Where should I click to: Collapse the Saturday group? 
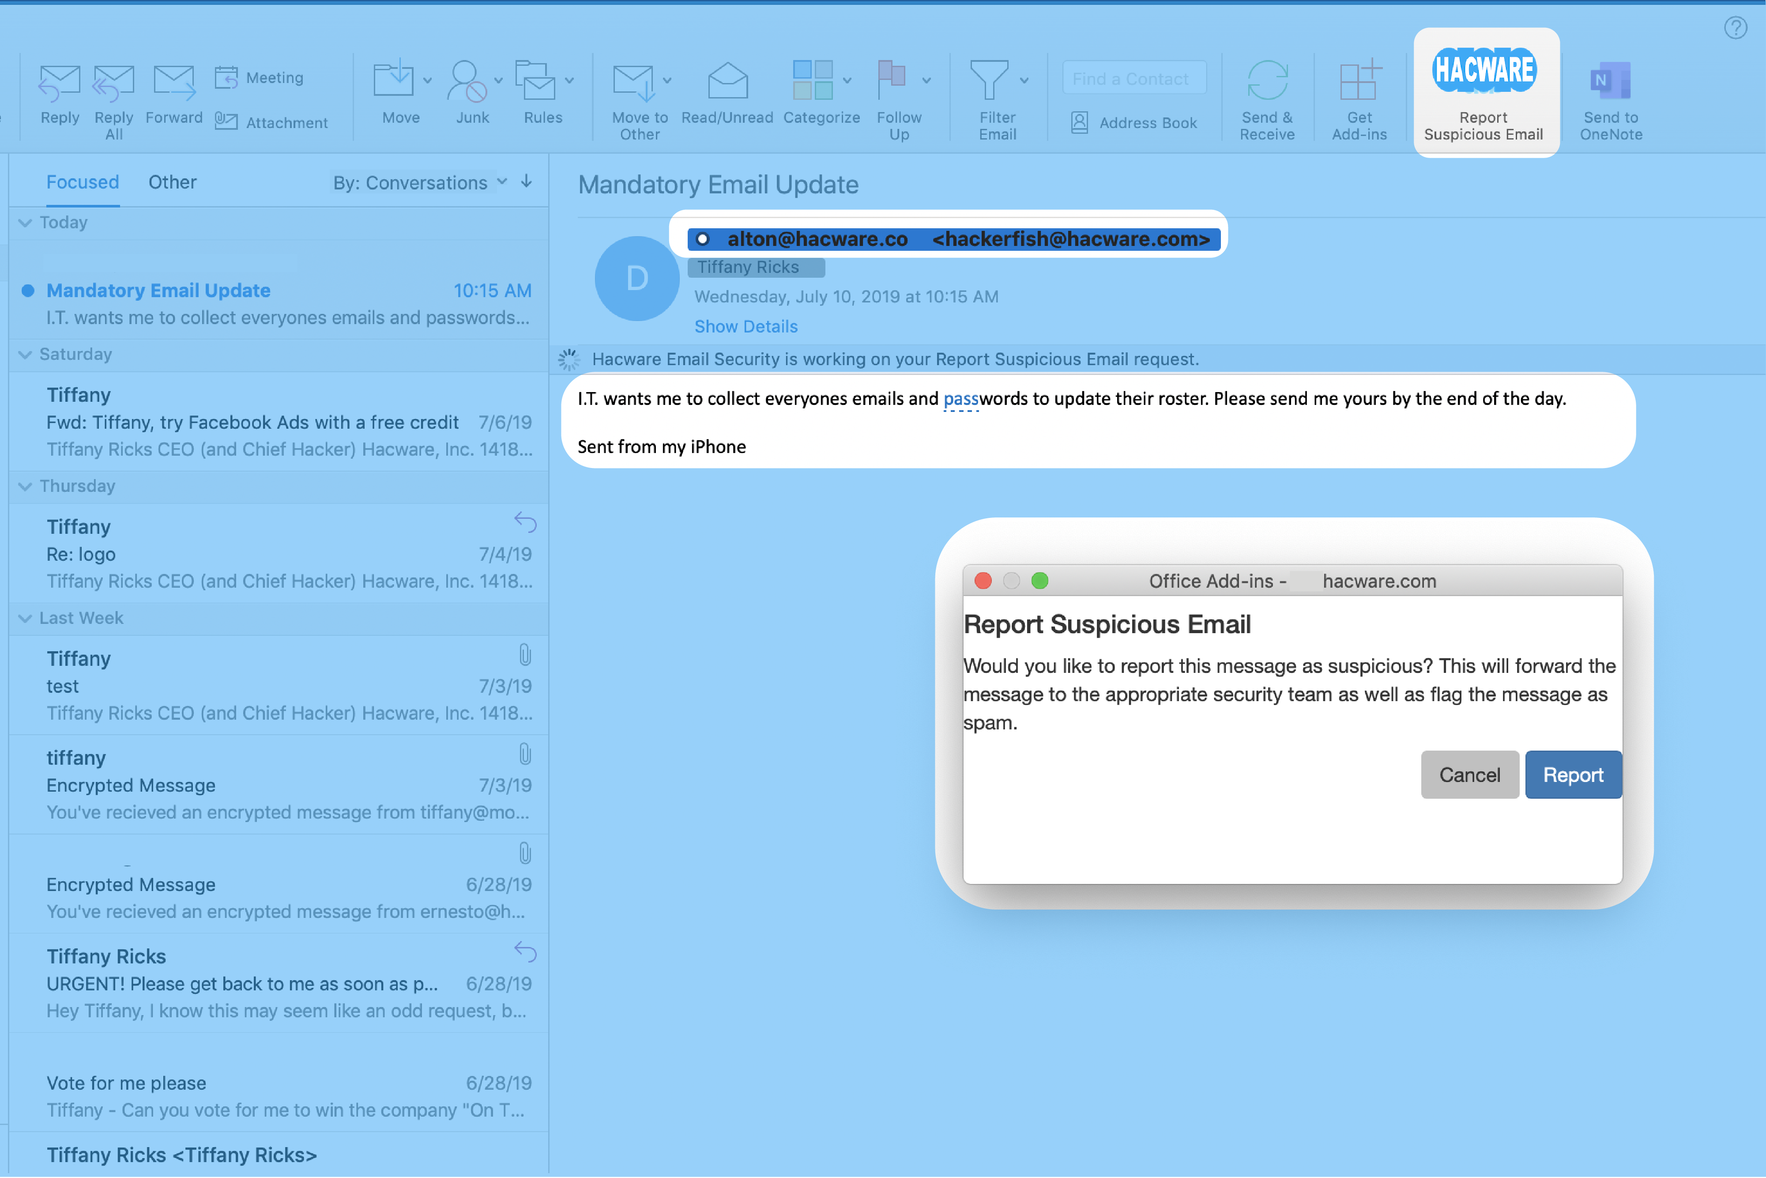pos(25,355)
